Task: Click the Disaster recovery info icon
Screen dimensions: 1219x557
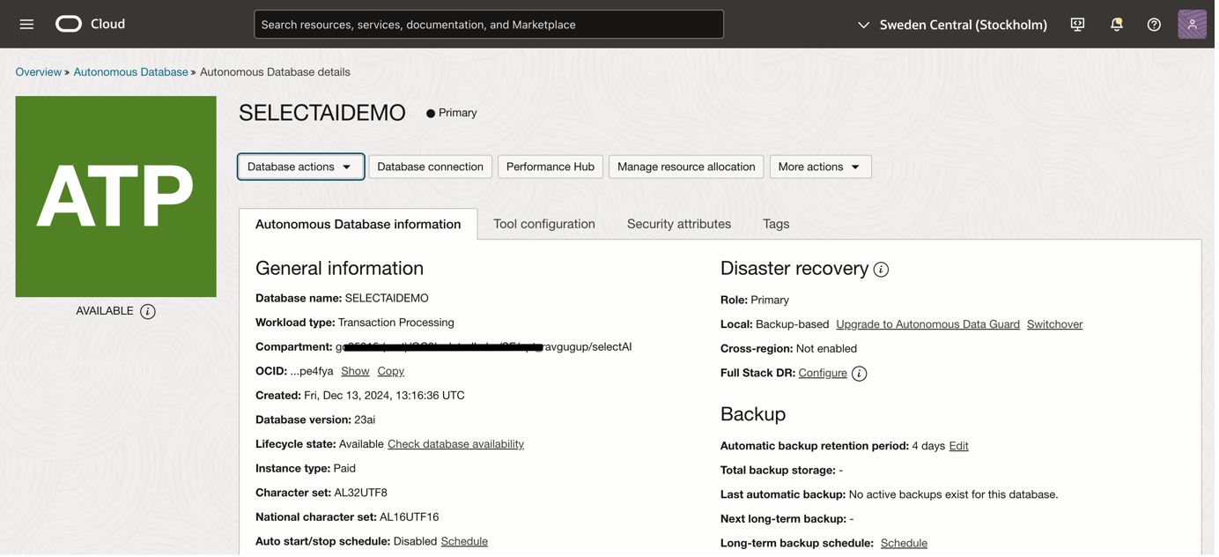Action: [x=881, y=270]
